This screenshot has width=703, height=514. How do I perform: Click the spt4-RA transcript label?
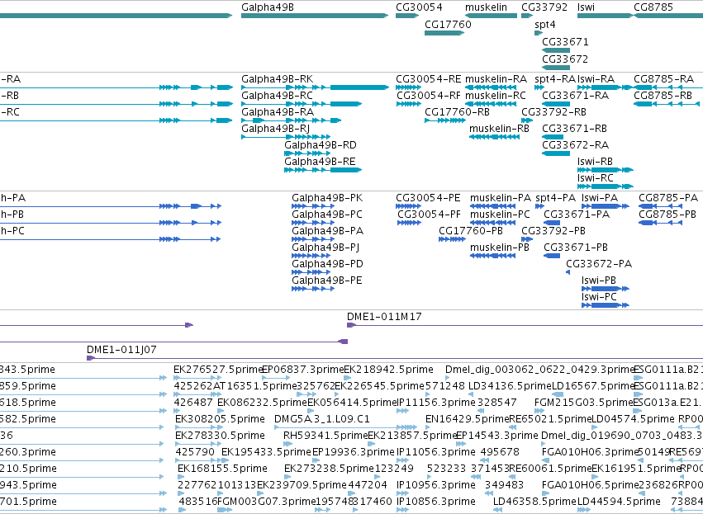tap(555, 79)
